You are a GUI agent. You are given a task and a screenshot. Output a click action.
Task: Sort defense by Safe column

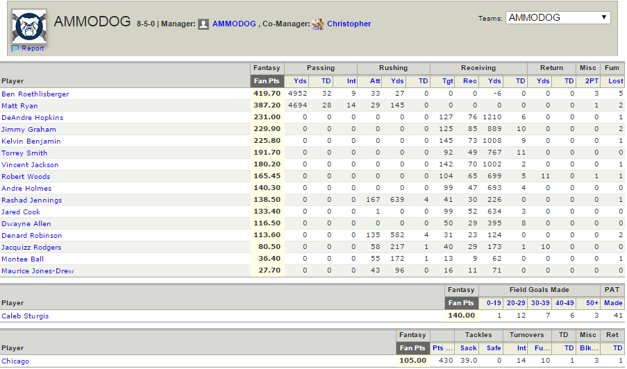pyautogui.click(x=494, y=348)
